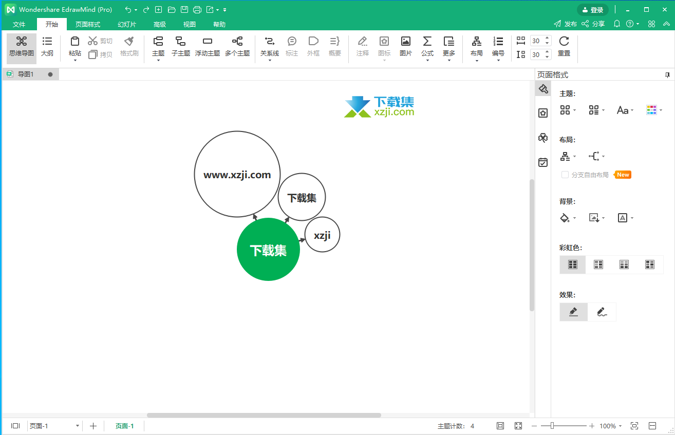Add a new page with plus button
This screenshot has width=675, height=435.
(x=93, y=426)
